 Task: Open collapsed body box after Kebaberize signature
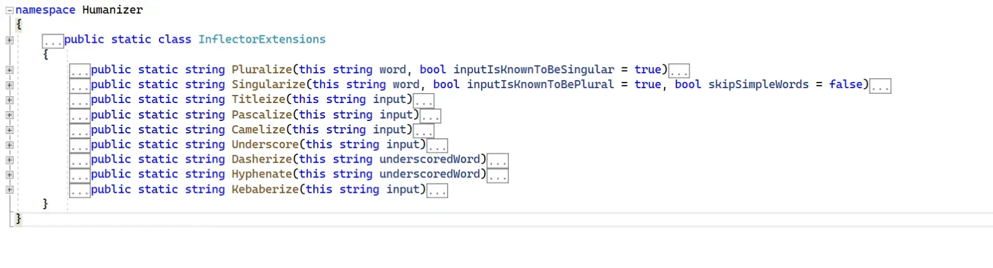(437, 190)
